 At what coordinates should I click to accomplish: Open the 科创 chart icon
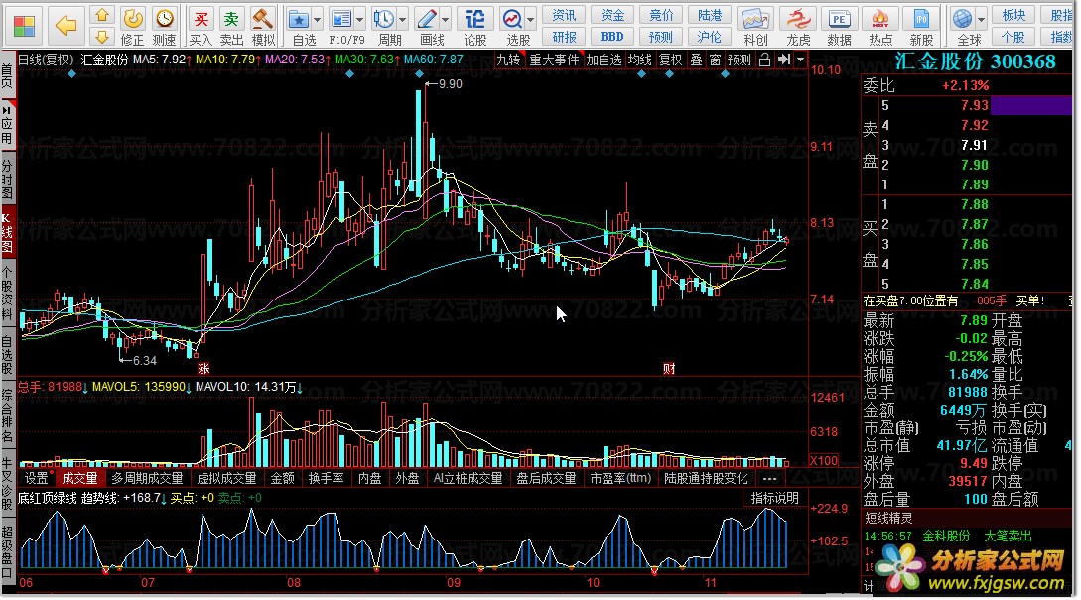click(x=755, y=26)
